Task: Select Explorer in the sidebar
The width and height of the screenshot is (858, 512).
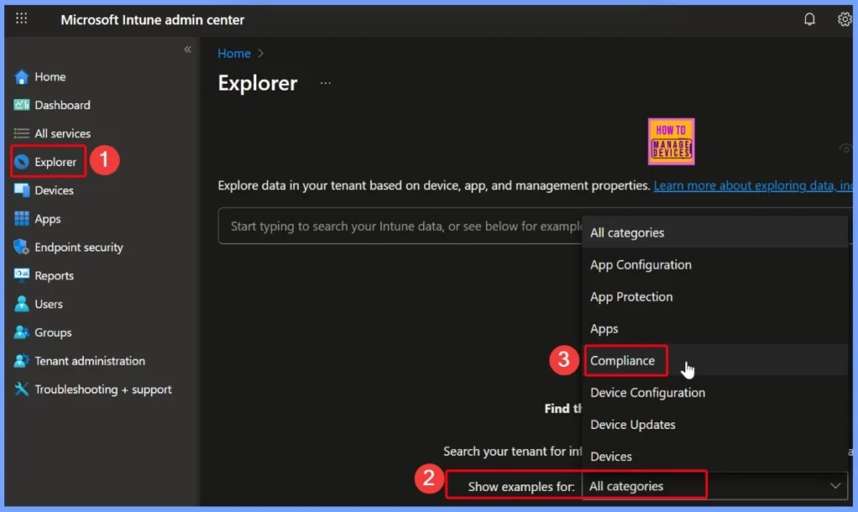Action: click(55, 162)
